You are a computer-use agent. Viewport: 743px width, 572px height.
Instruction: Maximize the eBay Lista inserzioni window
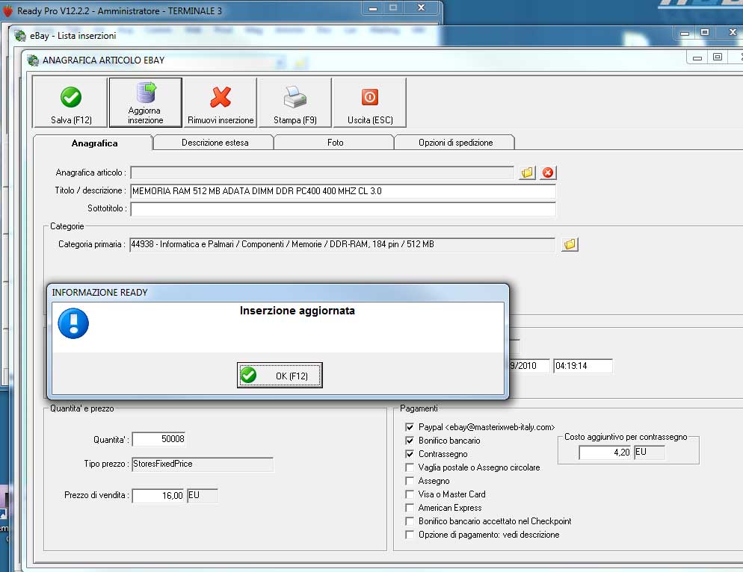(705, 33)
